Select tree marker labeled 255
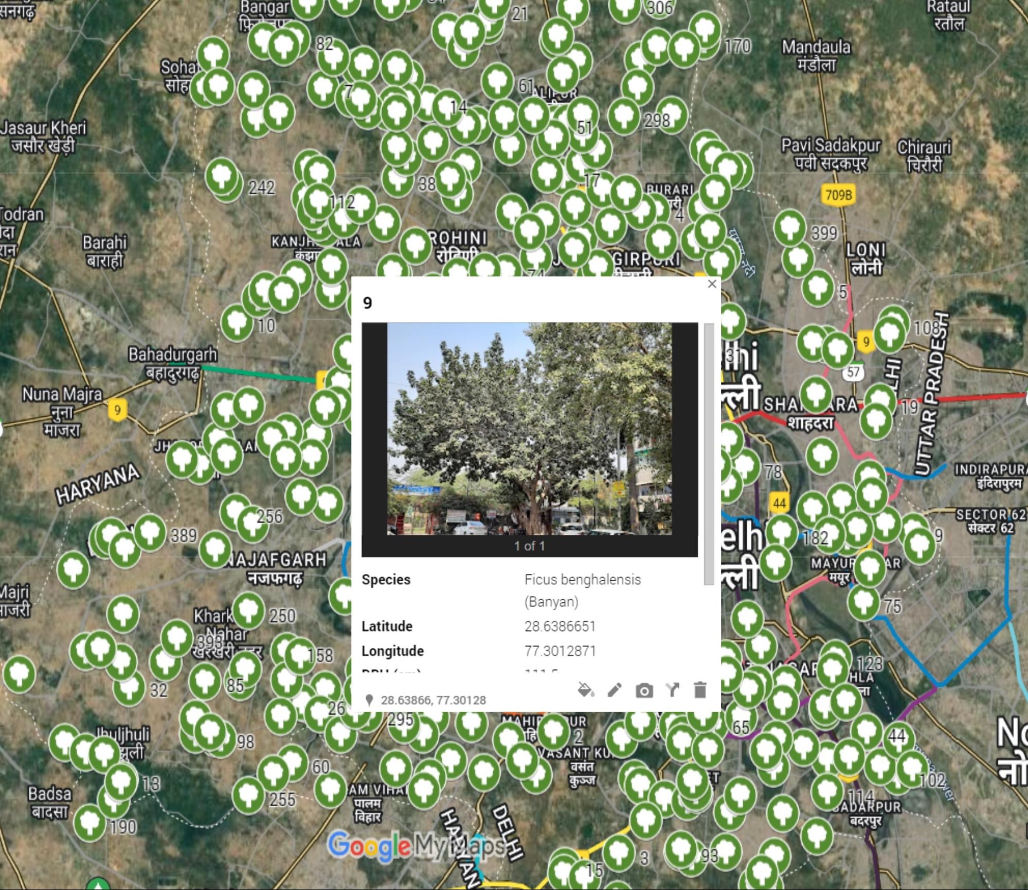The width and height of the screenshot is (1028, 890). point(249,795)
